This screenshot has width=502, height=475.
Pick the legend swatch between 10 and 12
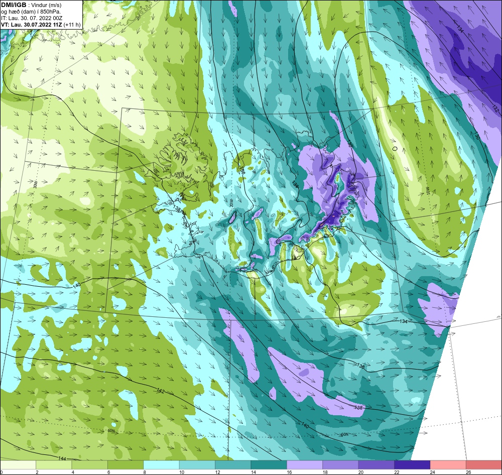[197, 464]
